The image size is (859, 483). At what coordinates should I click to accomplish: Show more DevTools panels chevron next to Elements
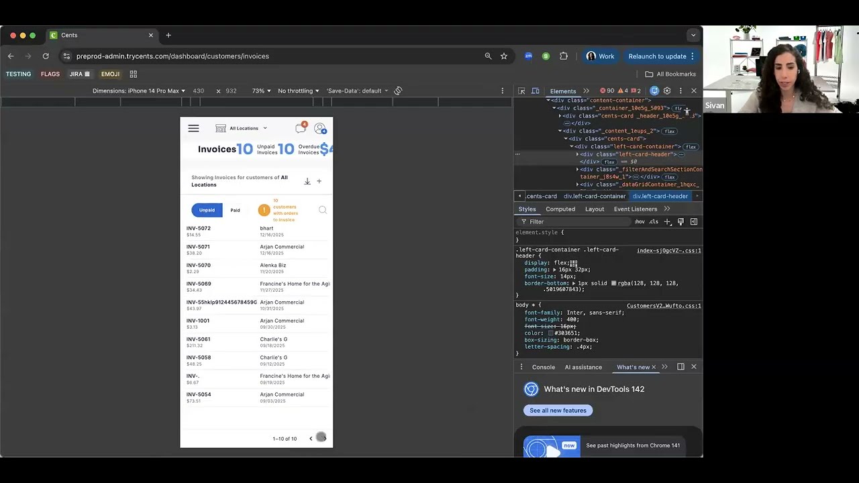[x=586, y=91]
